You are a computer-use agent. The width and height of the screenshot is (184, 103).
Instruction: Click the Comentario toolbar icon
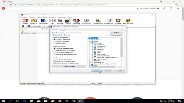(109, 21)
